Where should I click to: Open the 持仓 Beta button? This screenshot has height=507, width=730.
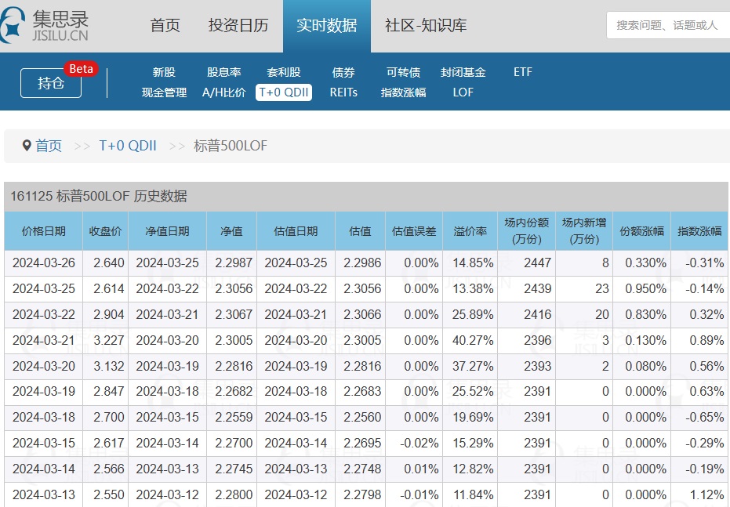click(x=52, y=83)
